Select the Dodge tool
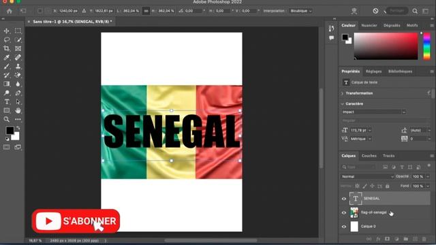The width and height of the screenshot is (436, 245). (7, 93)
